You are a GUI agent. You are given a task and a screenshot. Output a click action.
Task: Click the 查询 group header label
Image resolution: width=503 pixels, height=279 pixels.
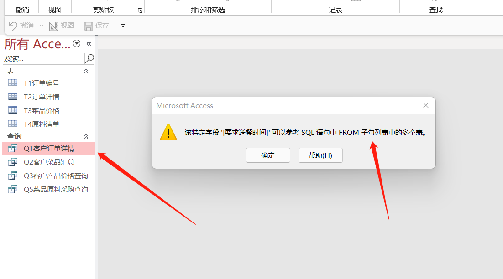14,136
